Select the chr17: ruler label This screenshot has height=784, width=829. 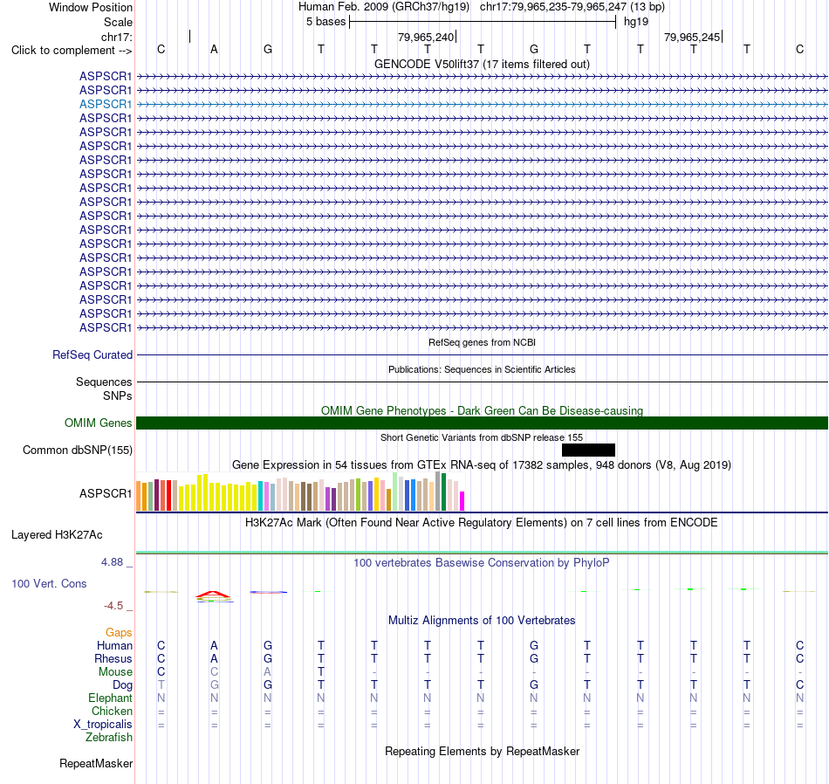(117, 37)
